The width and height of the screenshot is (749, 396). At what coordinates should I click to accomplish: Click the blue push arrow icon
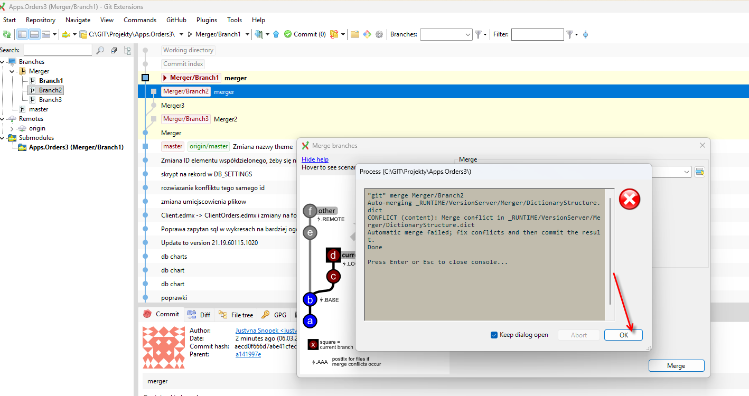pos(276,34)
